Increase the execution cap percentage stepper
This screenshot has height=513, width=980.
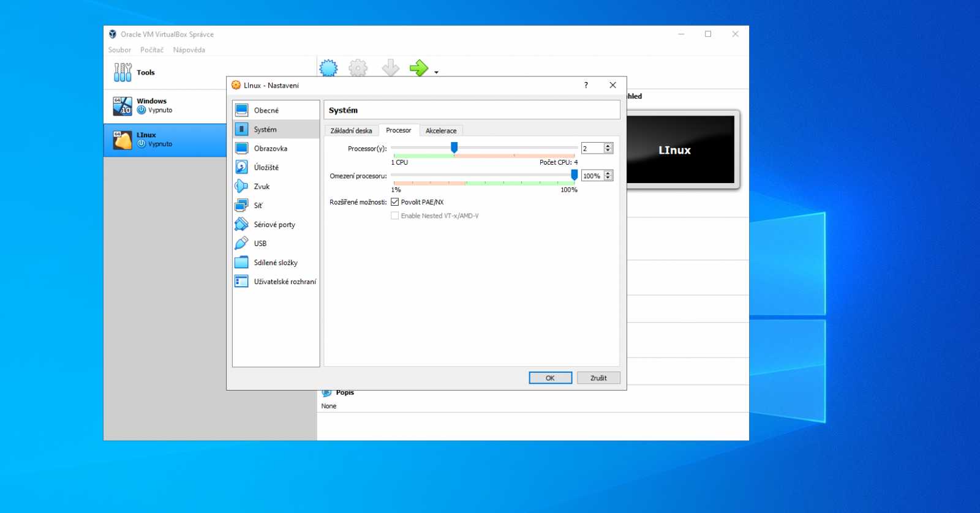click(608, 173)
